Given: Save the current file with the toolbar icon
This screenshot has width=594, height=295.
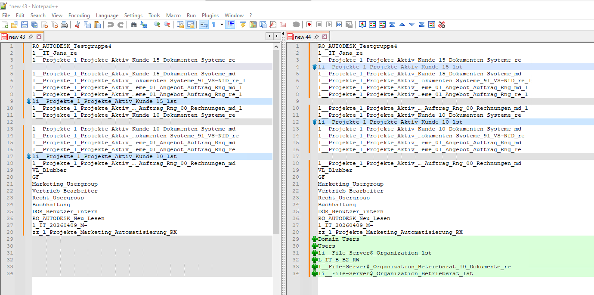Looking at the screenshot, I should tap(25, 25).
